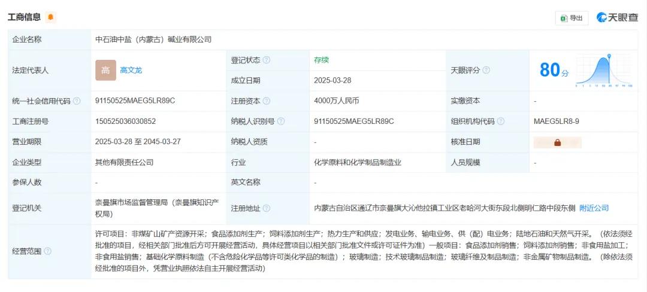Click the 导出 export button
Screen dimensions: 647x292
pyautogui.click(x=572, y=18)
